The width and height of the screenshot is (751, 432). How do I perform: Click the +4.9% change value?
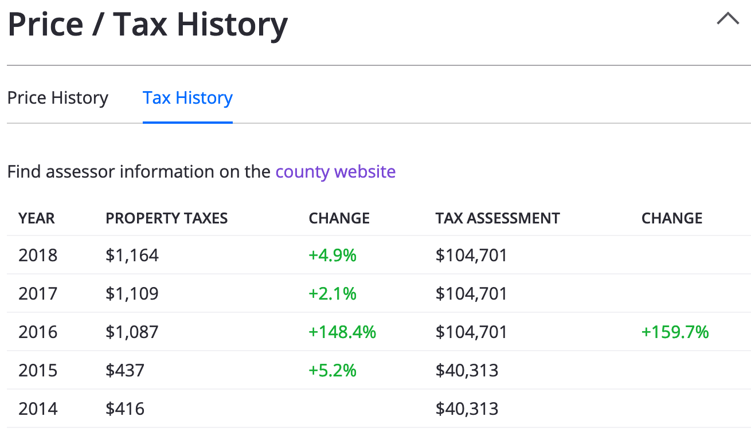click(333, 255)
